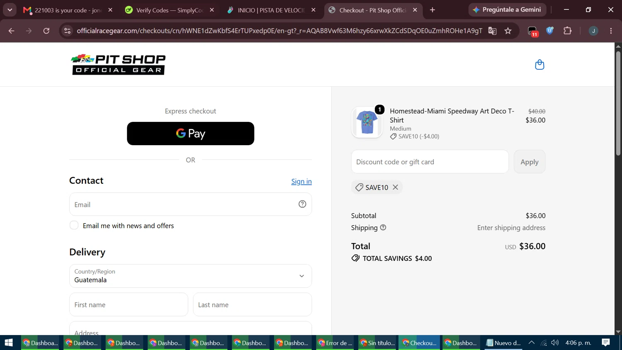The width and height of the screenshot is (622, 350).
Task: Remove the SAVE10 discount code tag
Action: pos(396,187)
